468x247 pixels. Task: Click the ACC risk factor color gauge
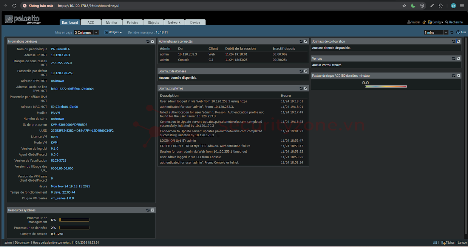pos(386,87)
